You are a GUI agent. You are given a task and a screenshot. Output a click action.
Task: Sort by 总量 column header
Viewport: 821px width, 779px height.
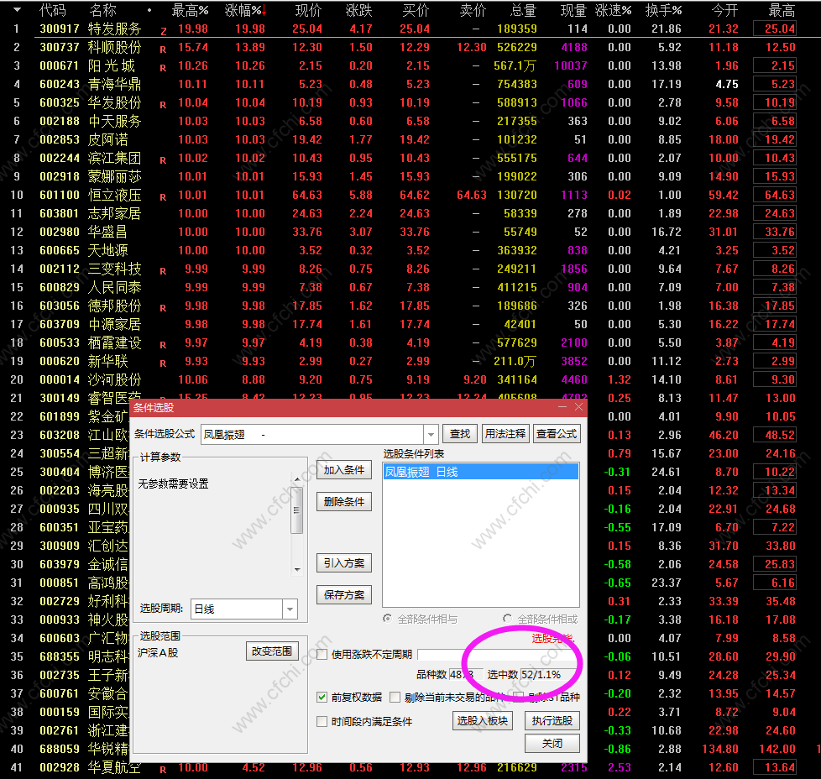coord(524,10)
